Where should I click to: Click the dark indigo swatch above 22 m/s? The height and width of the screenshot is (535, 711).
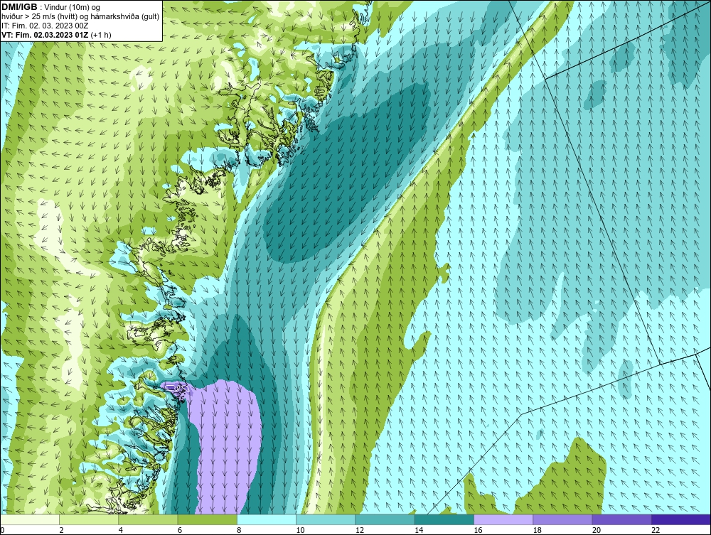tap(681, 519)
